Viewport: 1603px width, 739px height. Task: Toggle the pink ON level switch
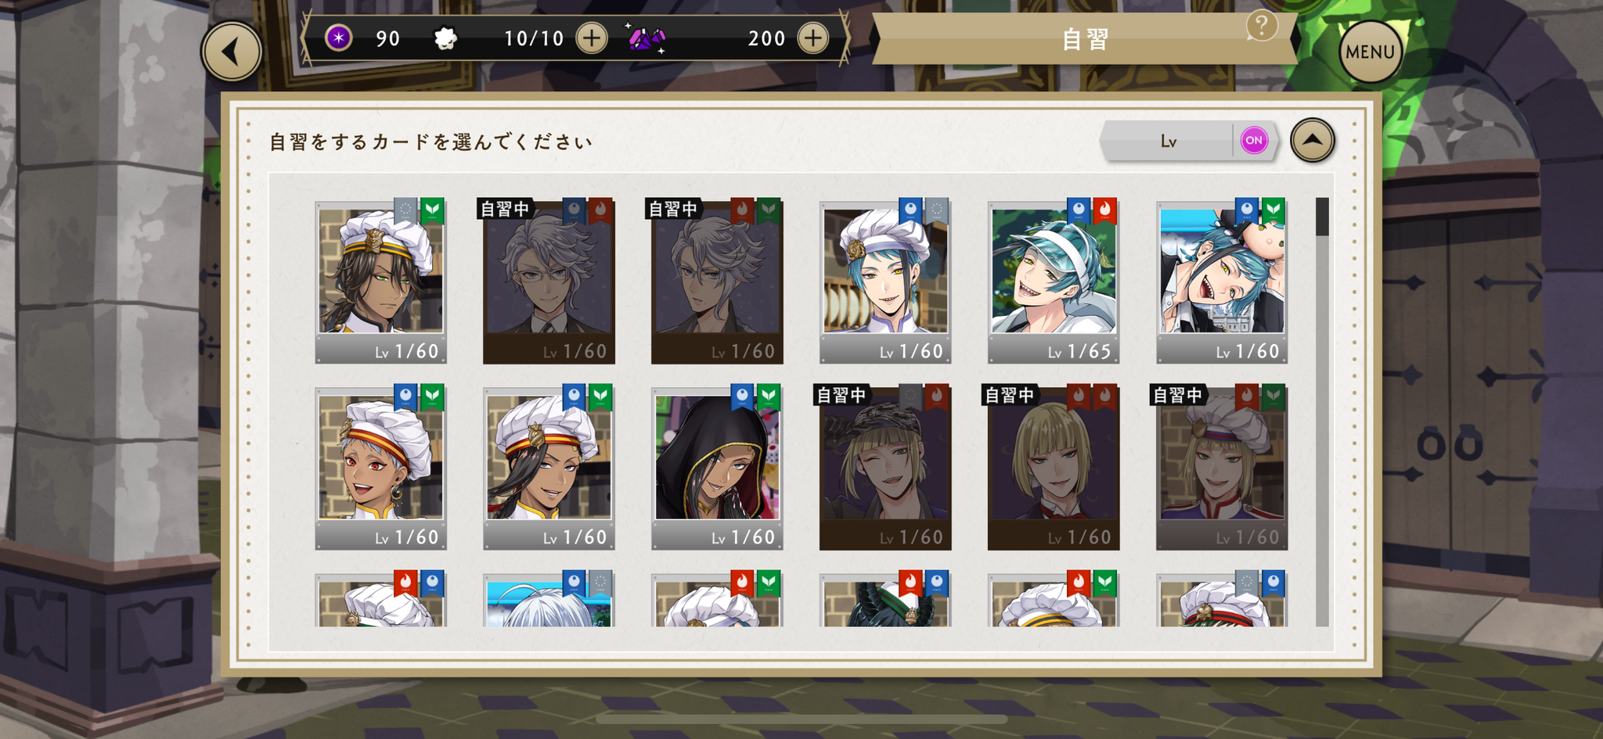[x=1254, y=141]
